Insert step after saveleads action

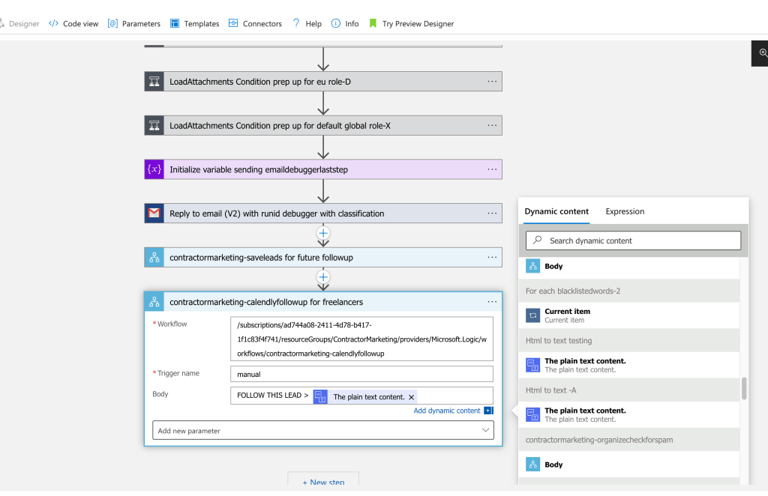(x=323, y=277)
